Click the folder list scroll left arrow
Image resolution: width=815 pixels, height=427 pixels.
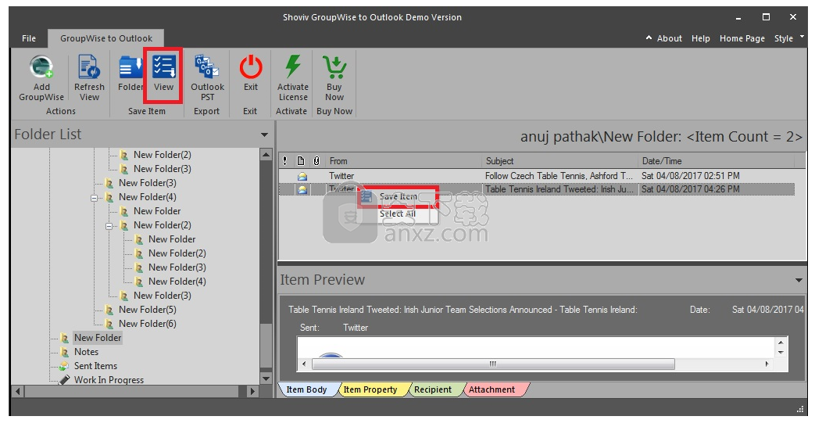[x=18, y=391]
